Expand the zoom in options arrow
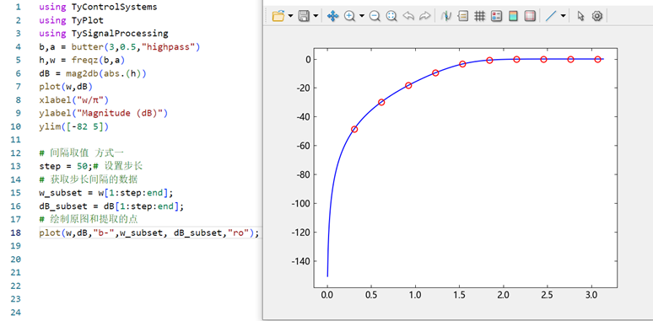The height and width of the screenshot is (321, 653). 361,16
